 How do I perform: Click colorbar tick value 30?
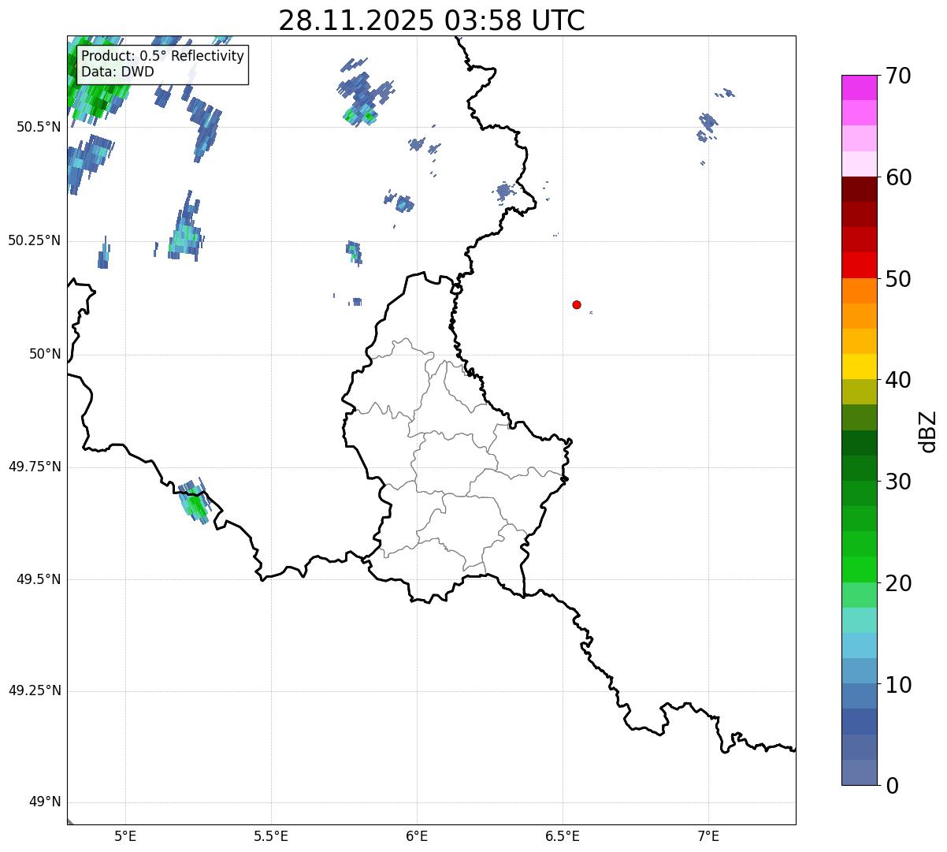click(x=898, y=482)
